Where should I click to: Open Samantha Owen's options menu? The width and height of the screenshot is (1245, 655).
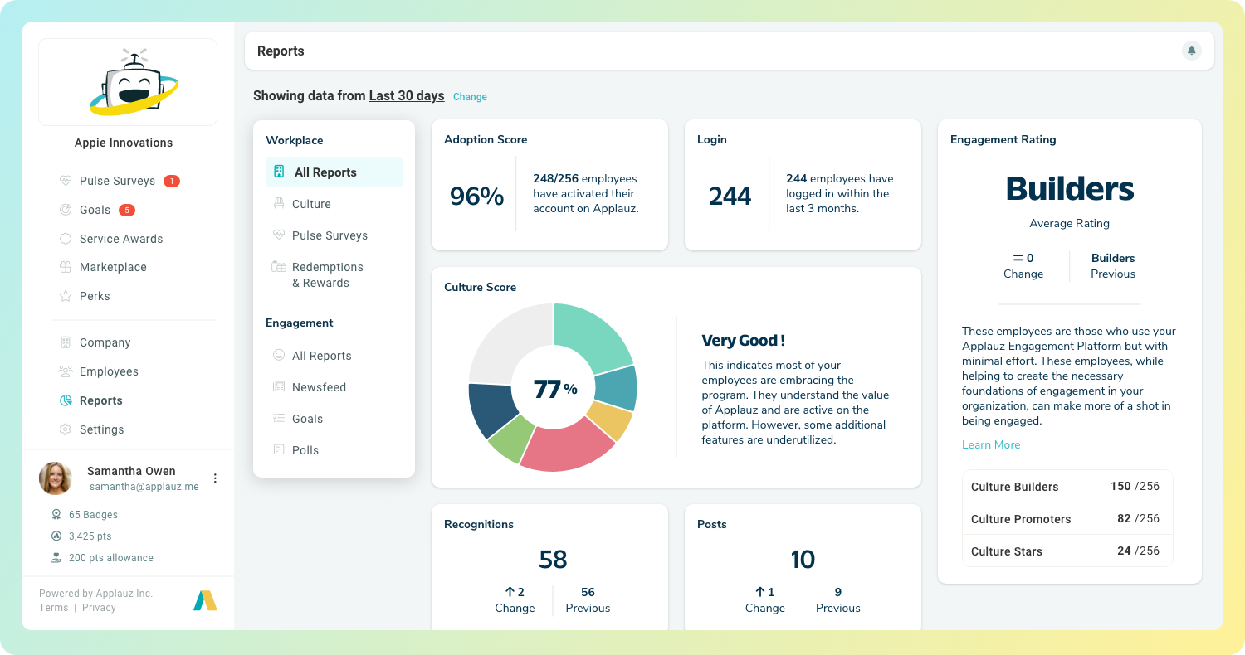click(x=215, y=478)
